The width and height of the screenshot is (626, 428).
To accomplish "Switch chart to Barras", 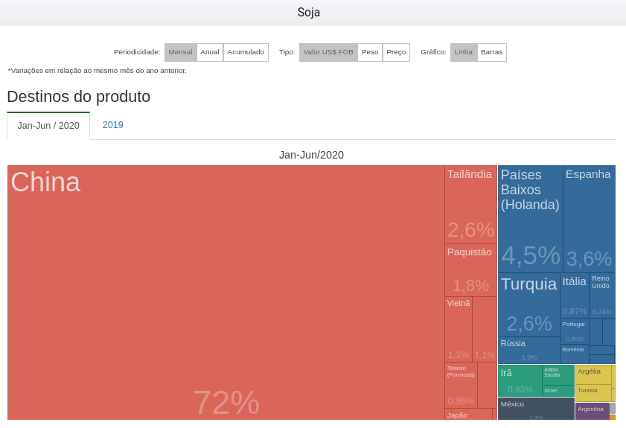I will coord(491,52).
